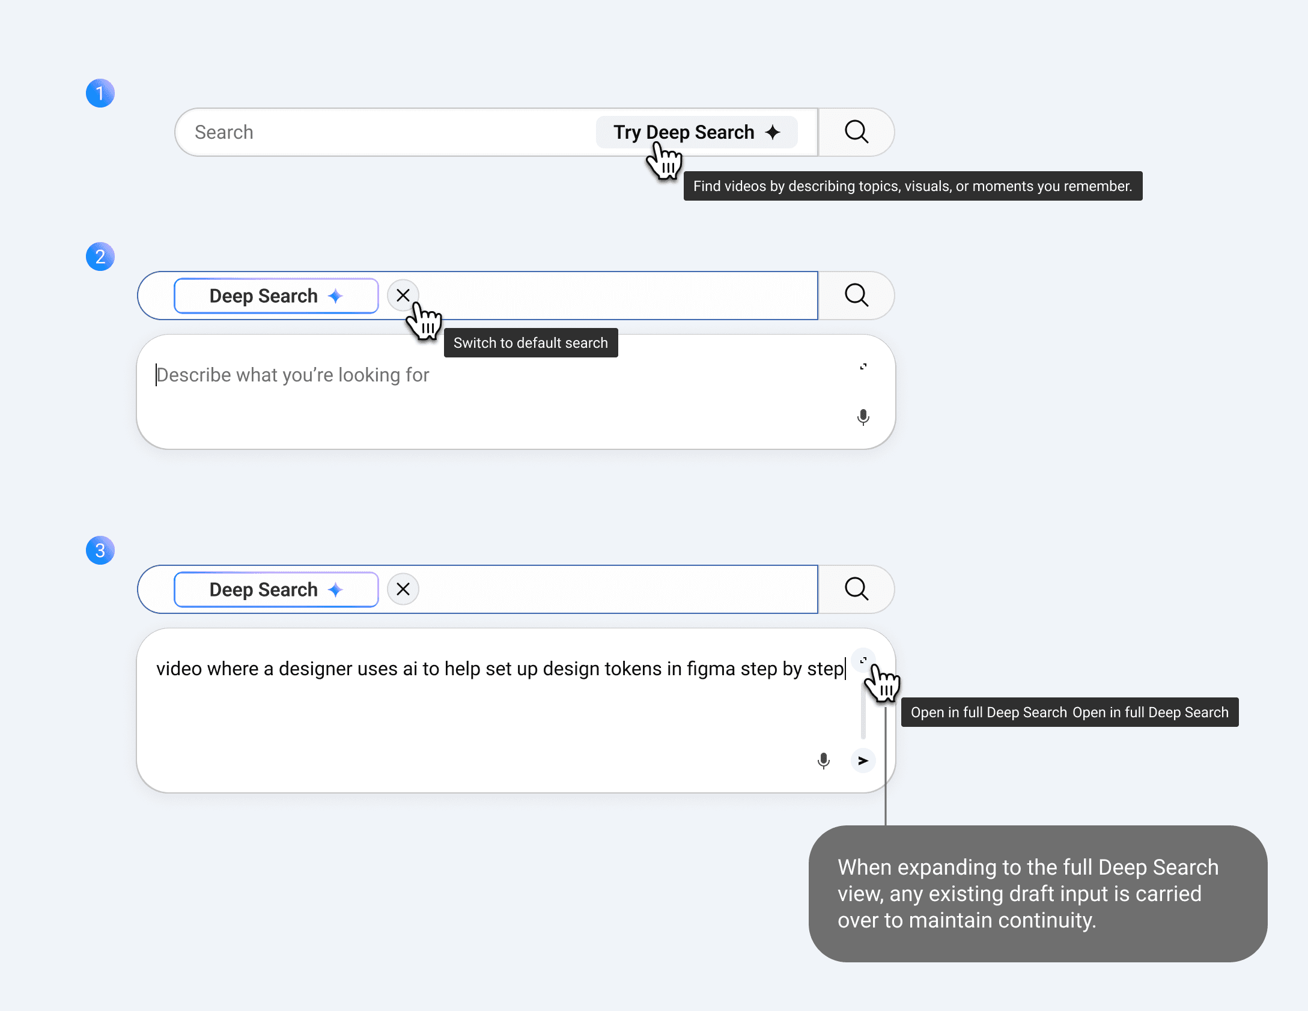Click the Try Deep Search button
The image size is (1308, 1011).
(x=696, y=132)
